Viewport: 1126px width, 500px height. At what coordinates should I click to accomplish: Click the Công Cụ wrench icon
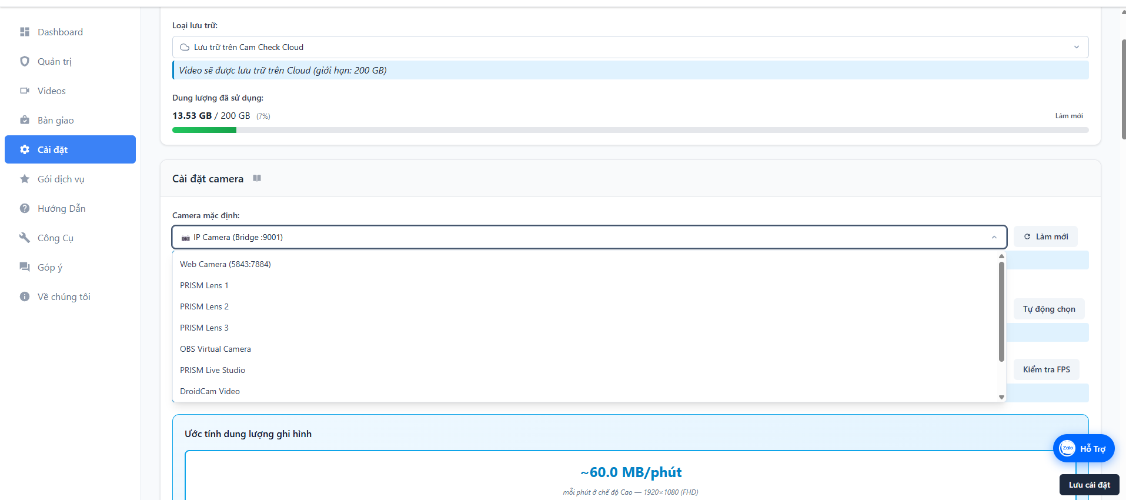(25, 238)
